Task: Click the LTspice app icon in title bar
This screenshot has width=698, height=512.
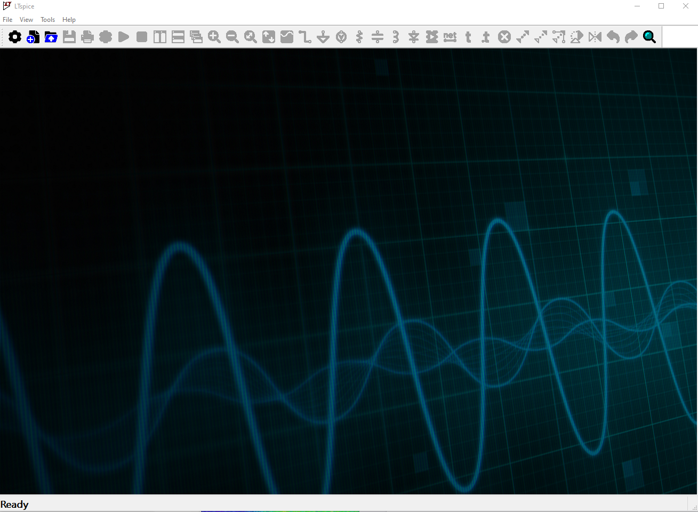Action: [x=7, y=6]
